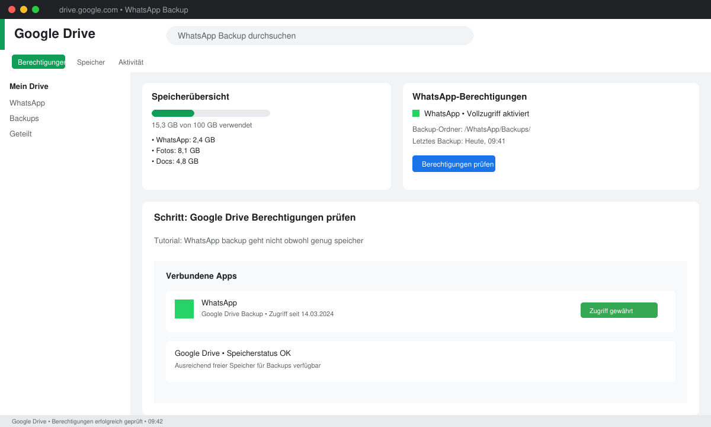
Task: Click the Google Drive title logo
Action: [x=55, y=34]
